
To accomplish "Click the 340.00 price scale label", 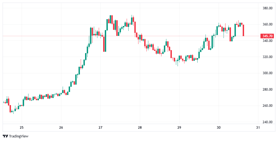I will [267, 41].
